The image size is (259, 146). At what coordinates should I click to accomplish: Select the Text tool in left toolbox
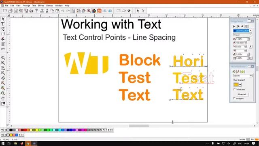click(3, 24)
